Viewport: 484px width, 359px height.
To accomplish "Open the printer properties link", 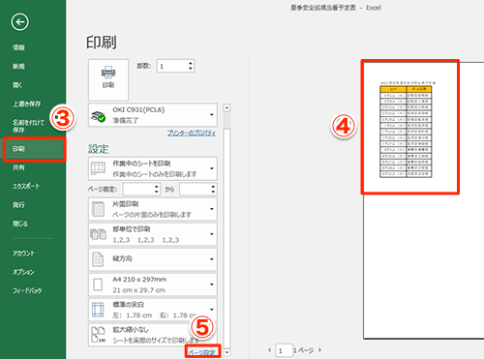I will (192, 133).
